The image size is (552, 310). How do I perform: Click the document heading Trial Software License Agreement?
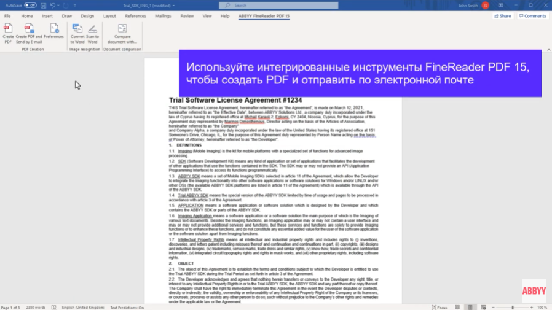(235, 100)
